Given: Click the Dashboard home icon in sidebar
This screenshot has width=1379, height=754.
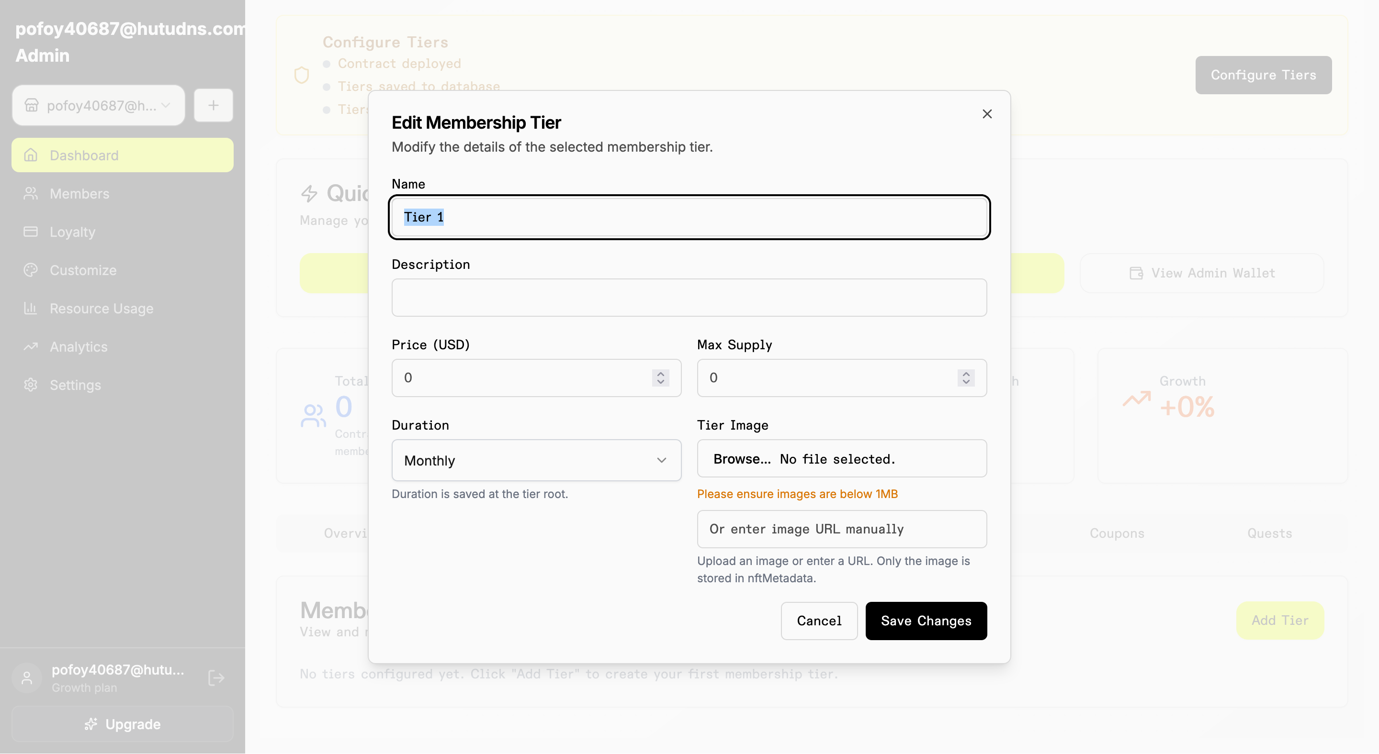Looking at the screenshot, I should (x=31, y=155).
